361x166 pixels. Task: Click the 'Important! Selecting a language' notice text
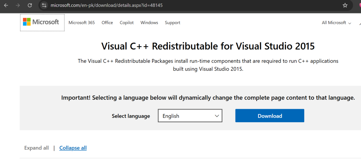pos(208,97)
